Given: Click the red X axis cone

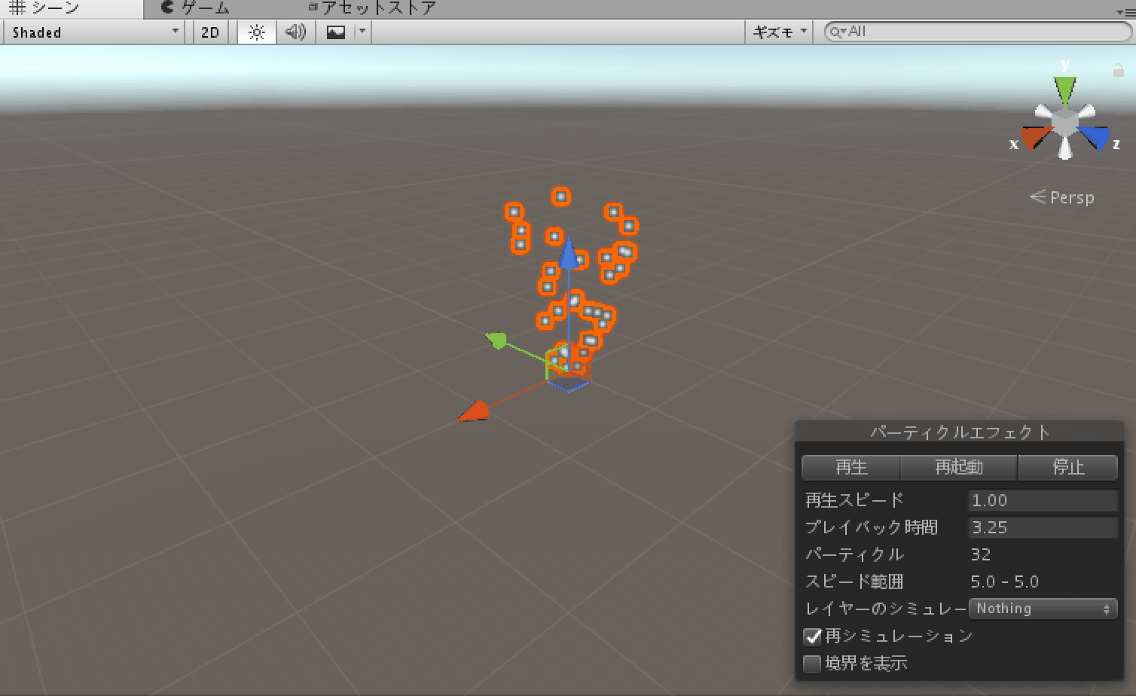Looking at the screenshot, I should pos(1037,138).
